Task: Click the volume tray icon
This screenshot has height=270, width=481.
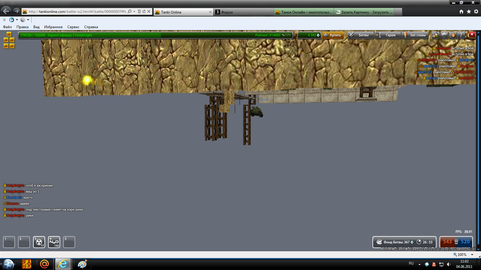Action: 449,264
